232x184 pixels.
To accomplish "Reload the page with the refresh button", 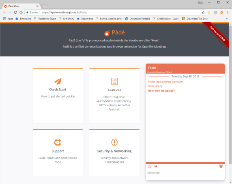I will point(15,13).
